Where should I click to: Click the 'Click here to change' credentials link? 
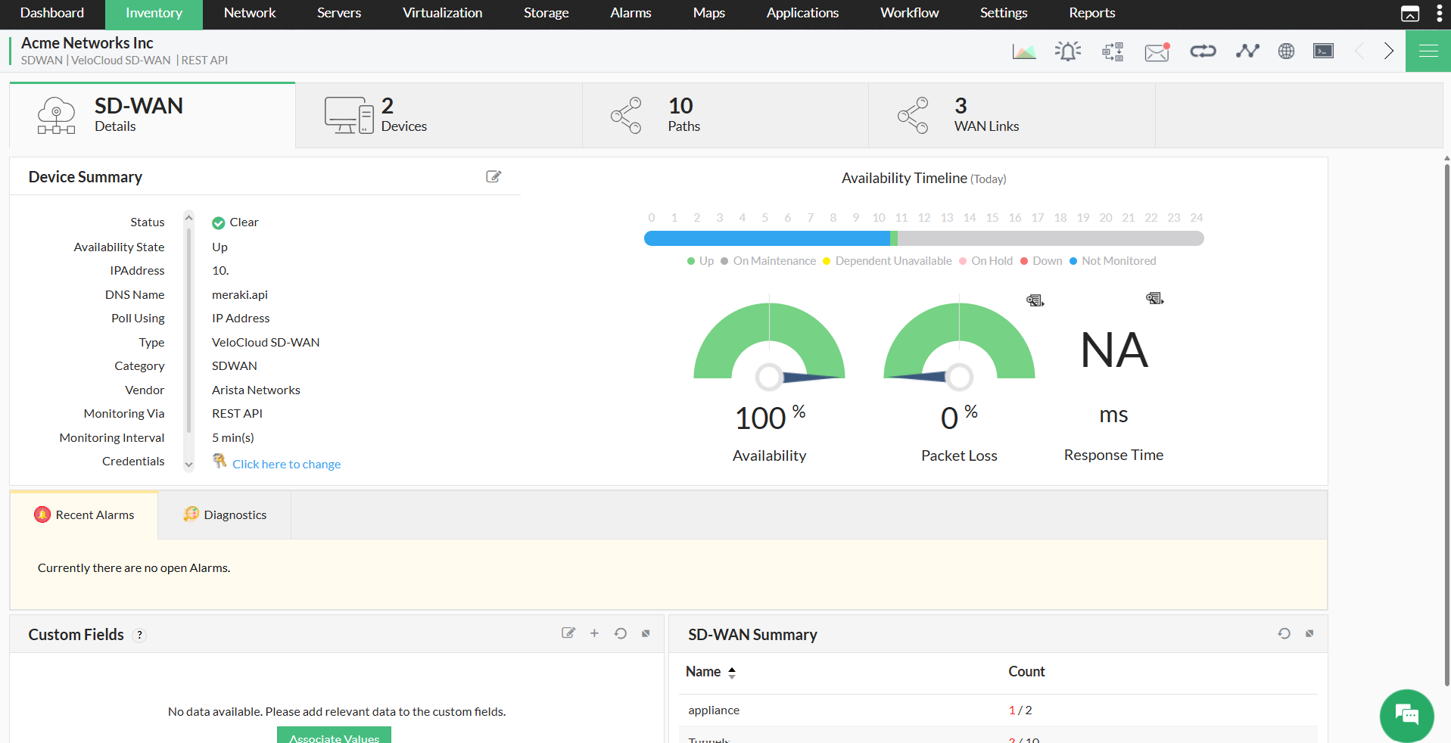(x=286, y=464)
